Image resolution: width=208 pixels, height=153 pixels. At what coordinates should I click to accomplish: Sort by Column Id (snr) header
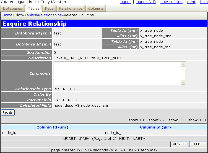(52, 127)
